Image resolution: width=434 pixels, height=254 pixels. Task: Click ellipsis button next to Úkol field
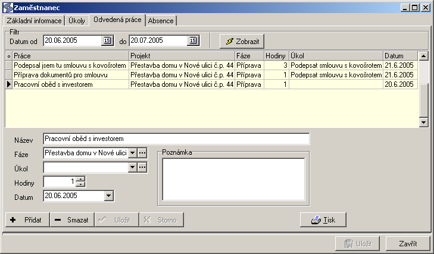[x=142, y=168]
